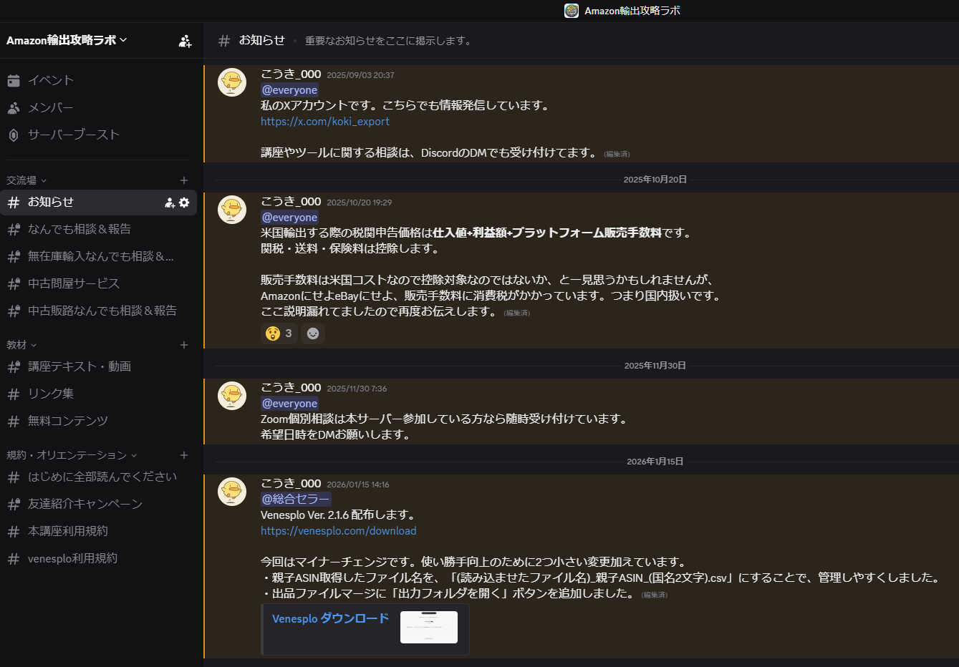Image resolution: width=959 pixels, height=667 pixels.
Task: Collapse the 教材 category
Action: [21, 345]
